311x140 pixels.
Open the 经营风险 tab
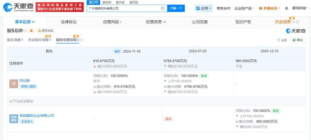click(x=112, y=22)
